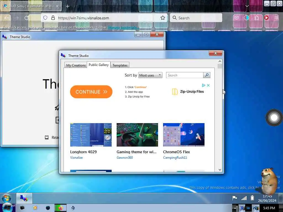
Task: Click the VirtualBox cube taskbar icon
Action: [x=73, y=208]
